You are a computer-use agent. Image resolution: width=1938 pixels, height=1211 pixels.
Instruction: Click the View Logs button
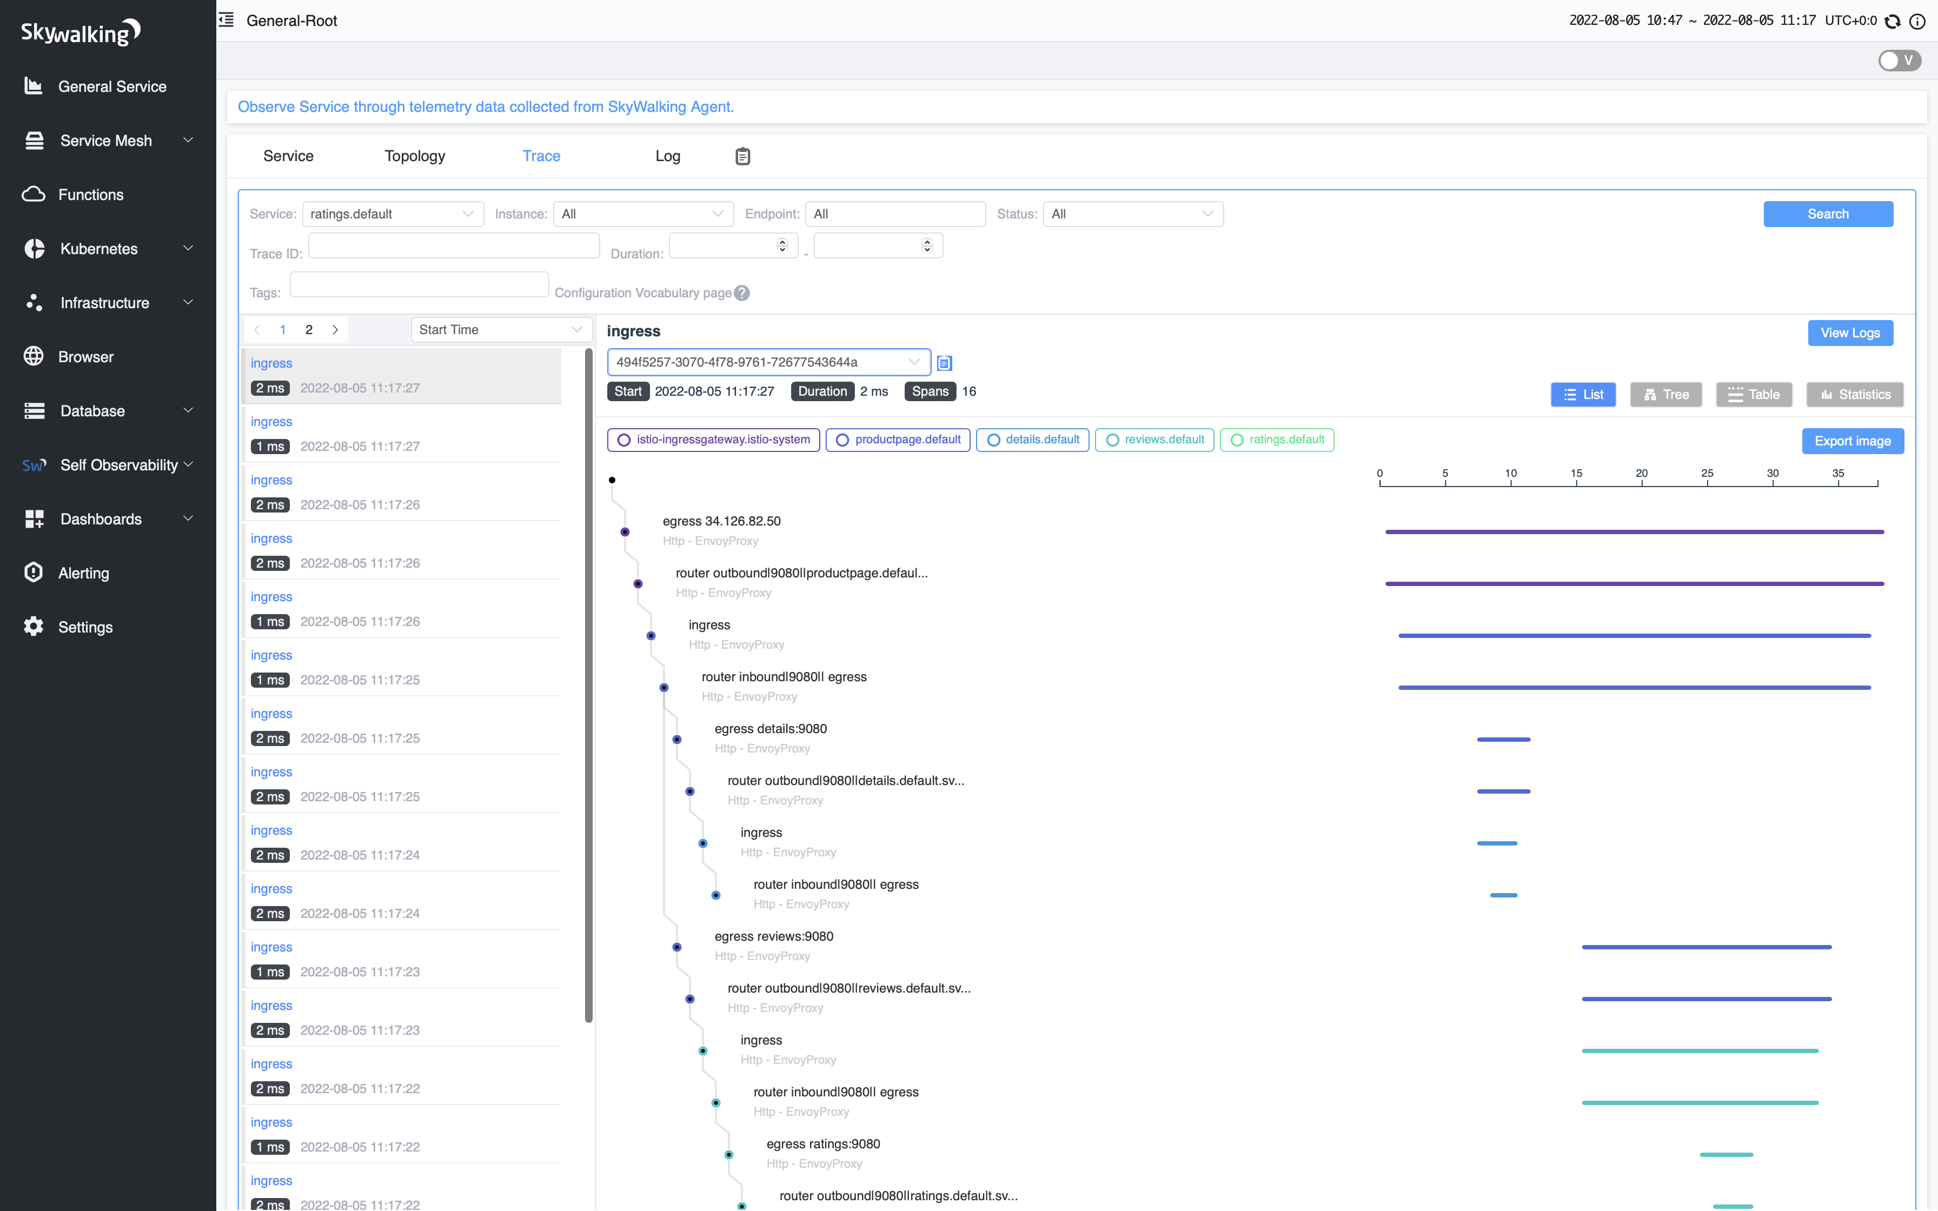pos(1849,332)
